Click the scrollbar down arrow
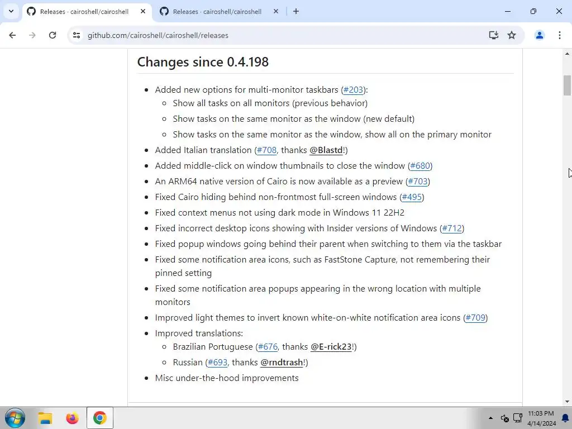 [x=567, y=402]
